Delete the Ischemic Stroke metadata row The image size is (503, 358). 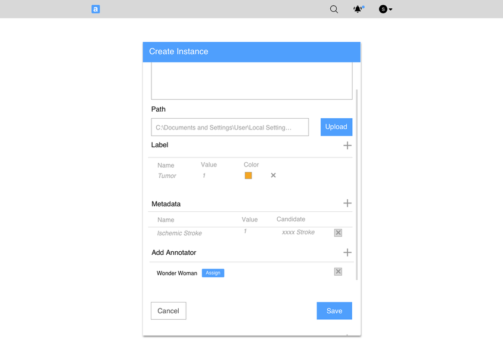[338, 233]
